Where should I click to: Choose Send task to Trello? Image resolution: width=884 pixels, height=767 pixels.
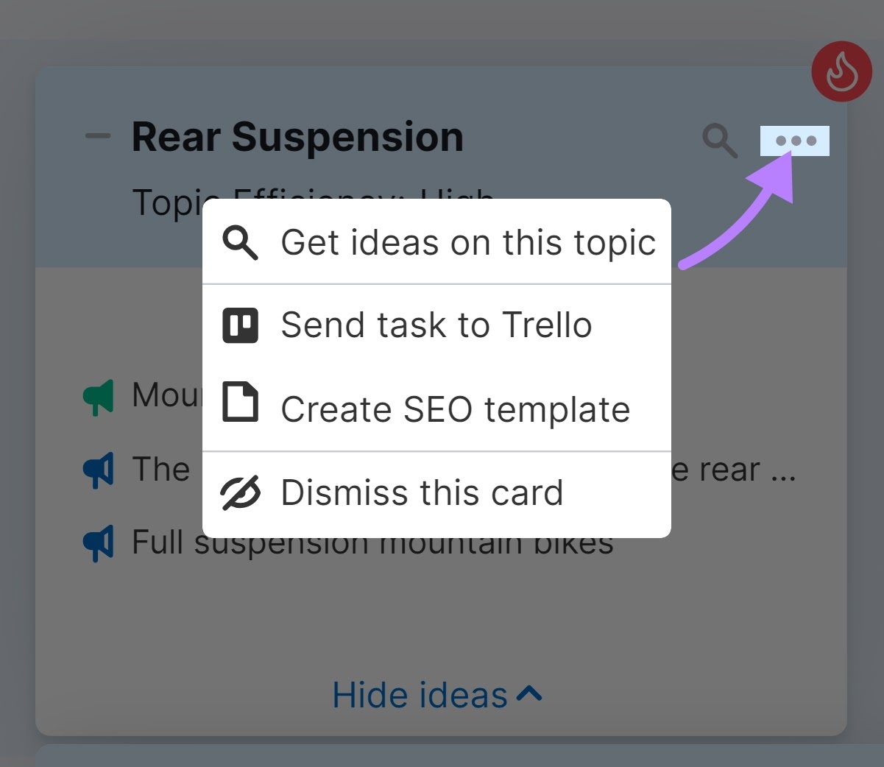(436, 325)
